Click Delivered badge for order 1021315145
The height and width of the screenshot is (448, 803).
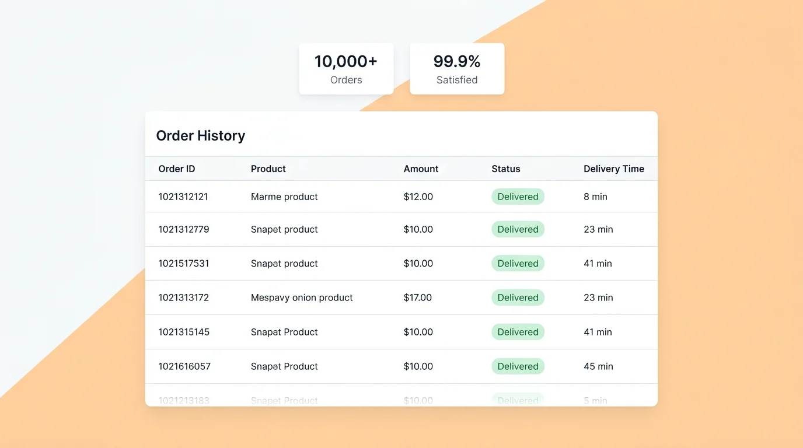(518, 332)
